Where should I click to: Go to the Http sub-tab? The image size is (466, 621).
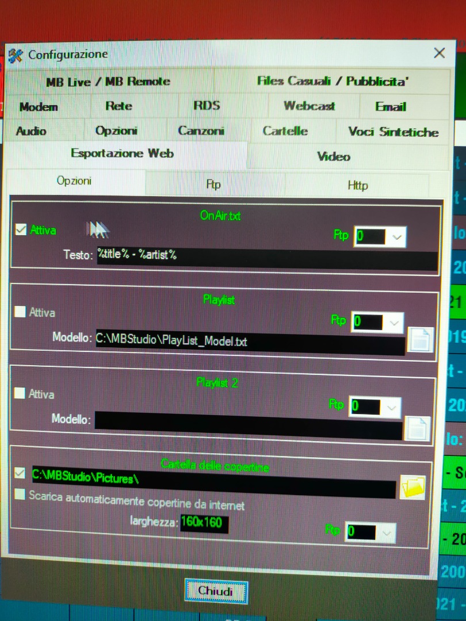pyautogui.click(x=357, y=185)
